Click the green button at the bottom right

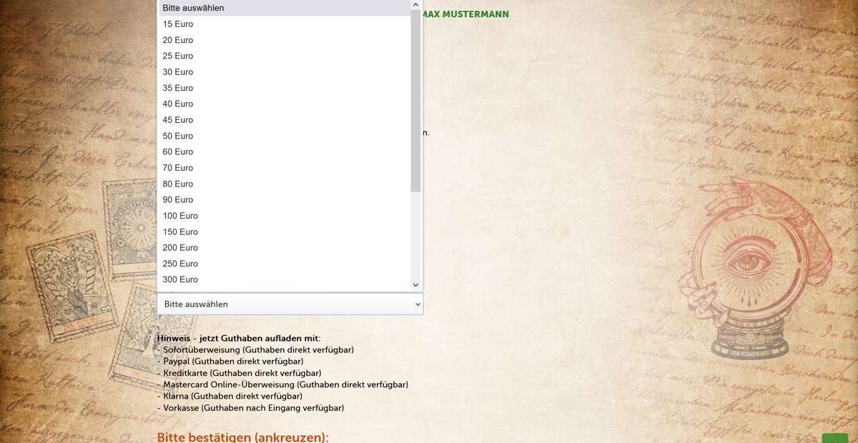click(x=834, y=438)
